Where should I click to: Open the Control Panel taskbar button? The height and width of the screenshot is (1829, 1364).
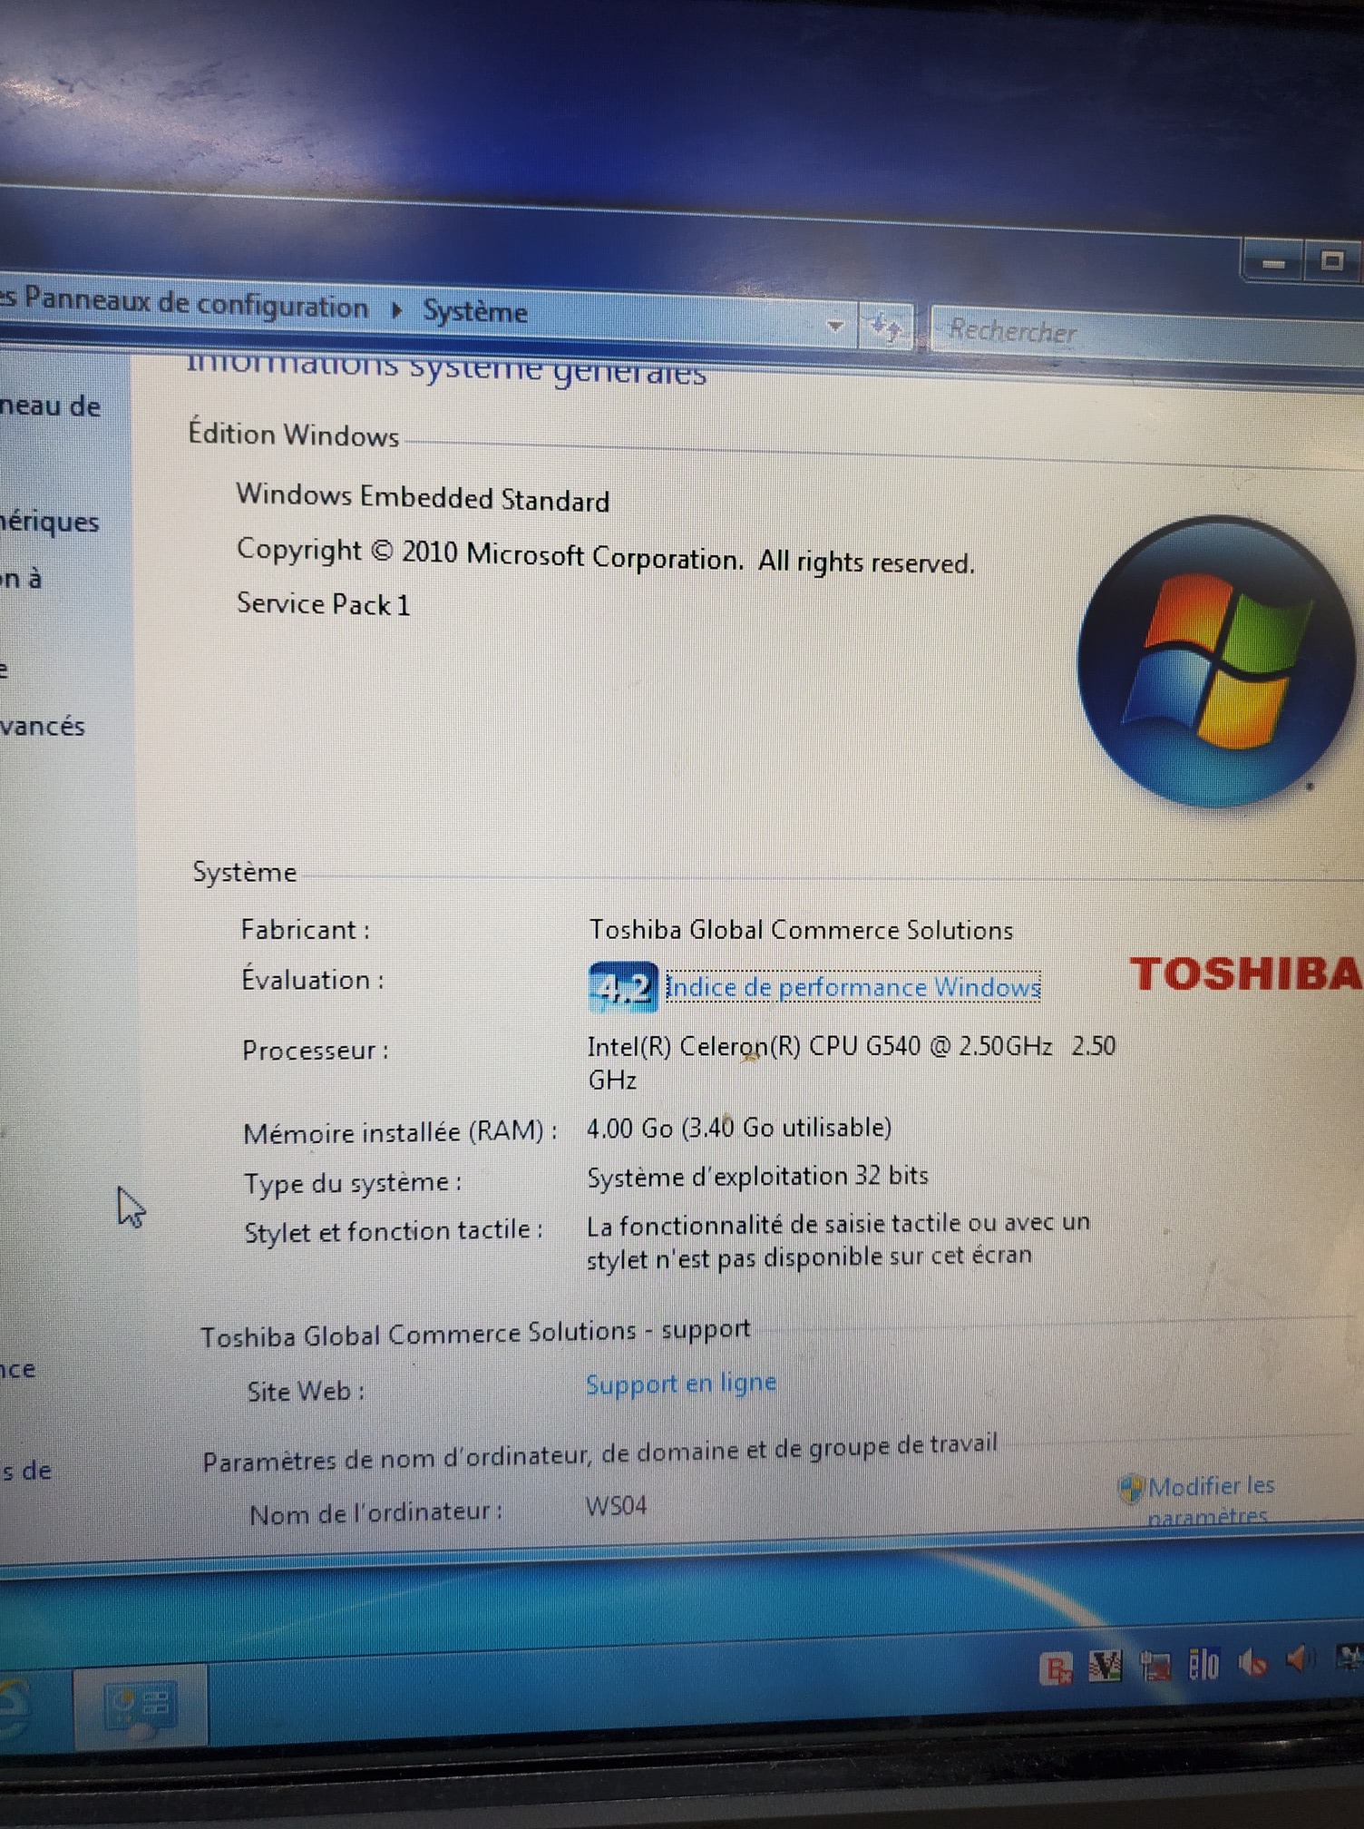click(141, 1706)
